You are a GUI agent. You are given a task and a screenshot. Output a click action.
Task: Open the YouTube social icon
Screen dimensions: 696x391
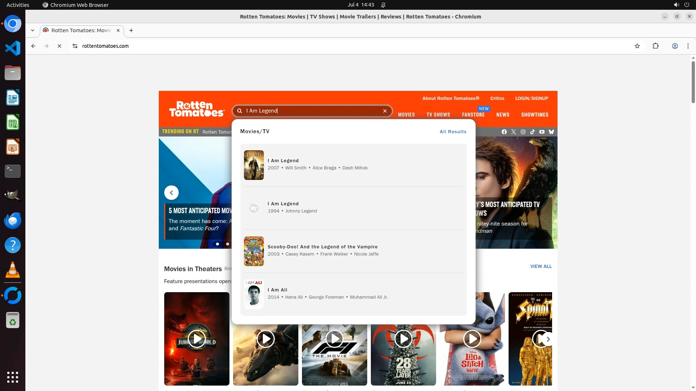point(542,132)
